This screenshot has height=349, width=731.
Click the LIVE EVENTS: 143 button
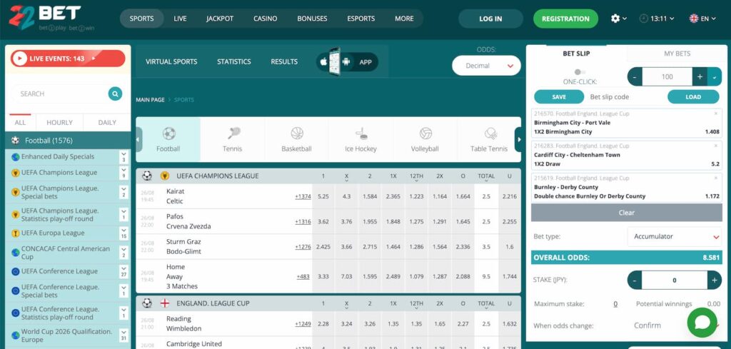68,59
